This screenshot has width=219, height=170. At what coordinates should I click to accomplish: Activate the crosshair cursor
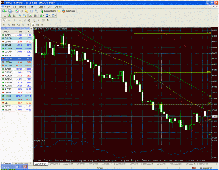pos(9,20)
